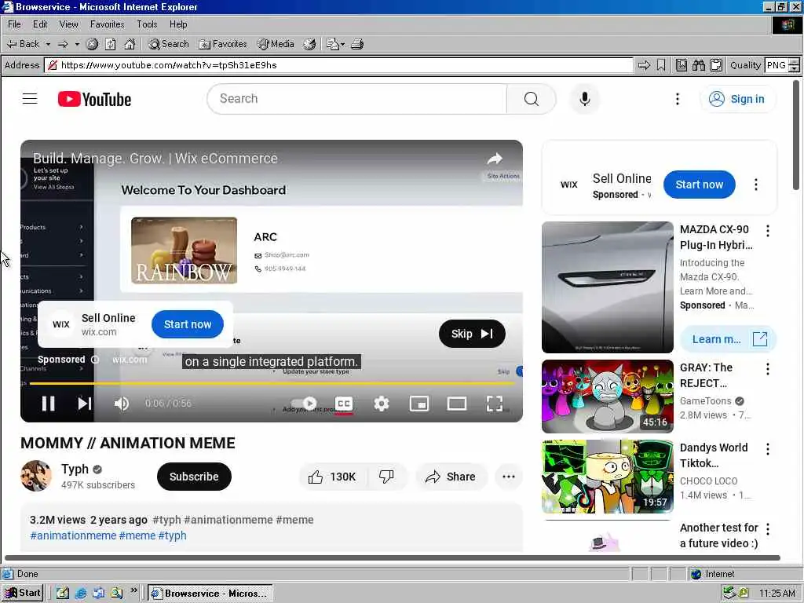Open the Quality PNG dropdown
804x603 pixels.
pyautogui.click(x=782, y=65)
